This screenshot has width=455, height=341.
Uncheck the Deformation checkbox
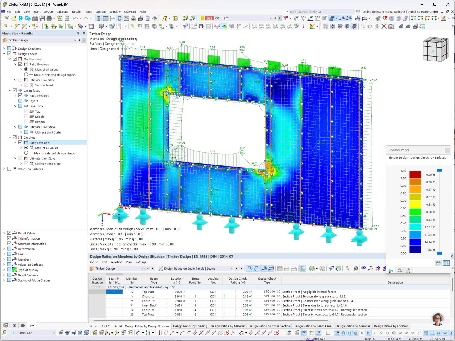point(9,249)
